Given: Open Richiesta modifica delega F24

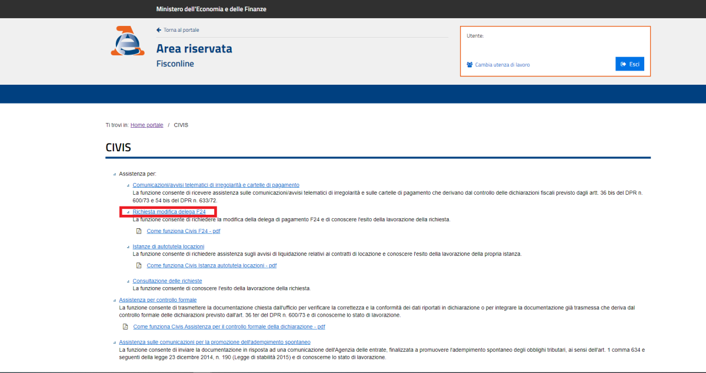Looking at the screenshot, I should tap(169, 211).
